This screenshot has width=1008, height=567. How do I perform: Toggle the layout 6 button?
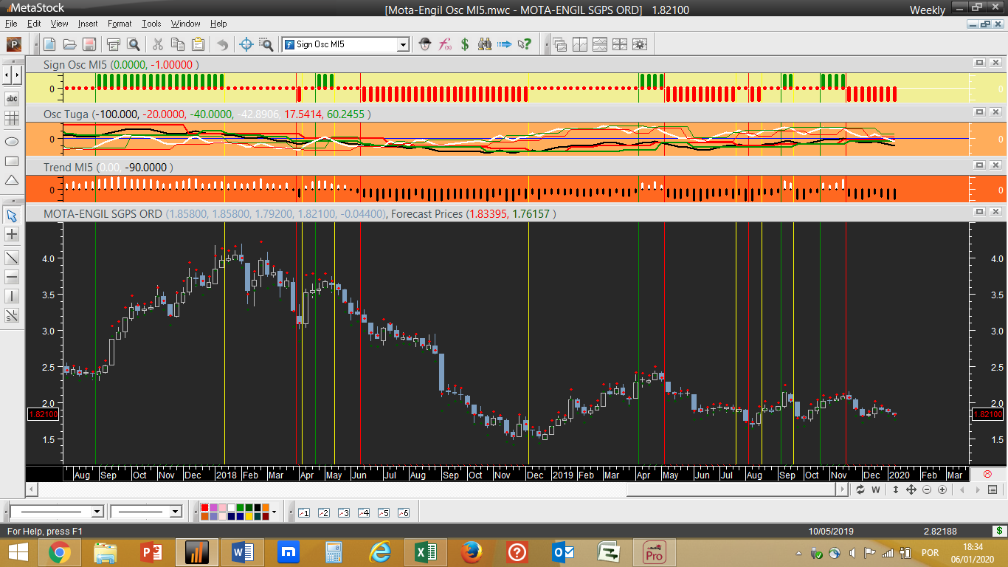click(x=403, y=512)
